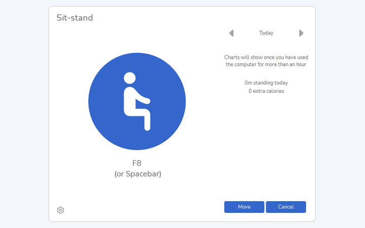This screenshot has width=365, height=228.
Task: Click the 'Charts will show once' message
Action: tap(266, 61)
